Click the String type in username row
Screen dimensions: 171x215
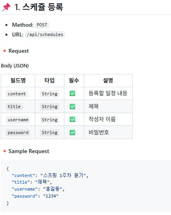[x=50, y=120]
